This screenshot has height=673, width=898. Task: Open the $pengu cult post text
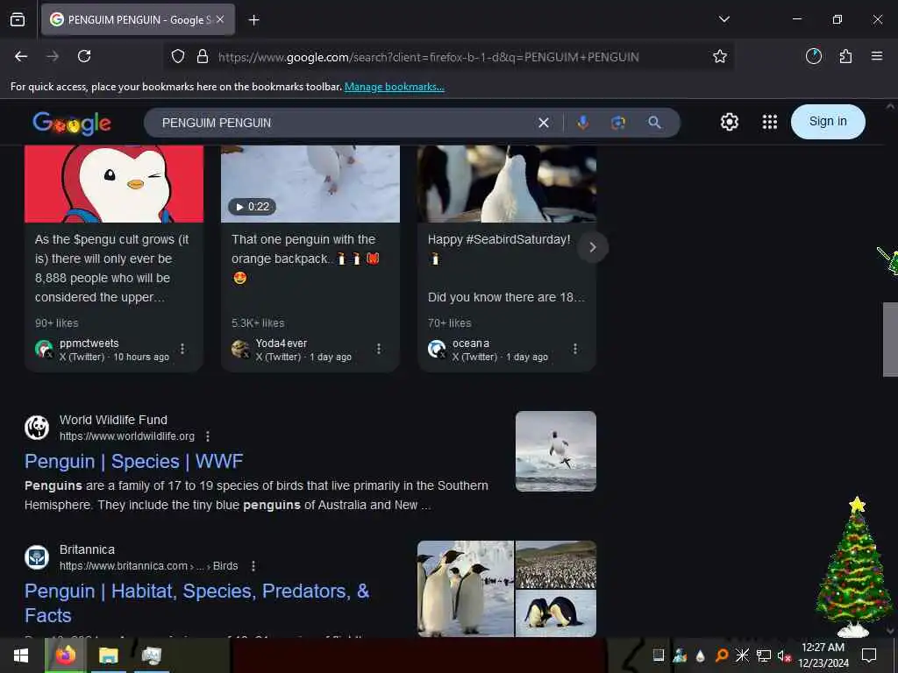point(111,268)
